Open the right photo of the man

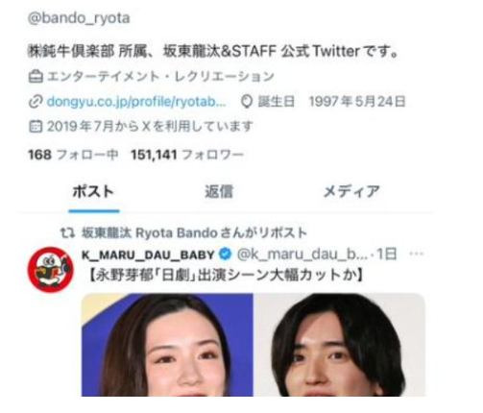click(340, 345)
